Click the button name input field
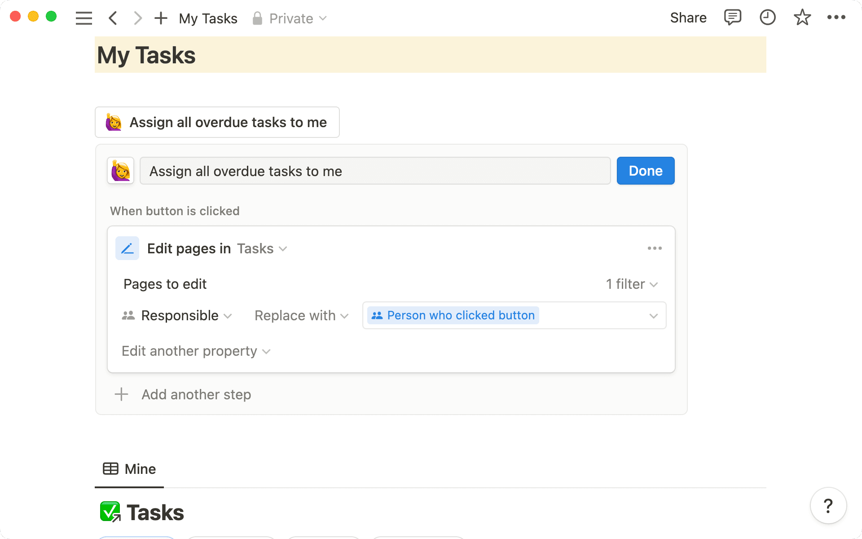 [375, 171]
